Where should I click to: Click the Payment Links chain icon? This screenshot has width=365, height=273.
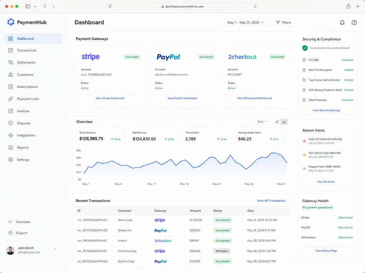[10, 99]
